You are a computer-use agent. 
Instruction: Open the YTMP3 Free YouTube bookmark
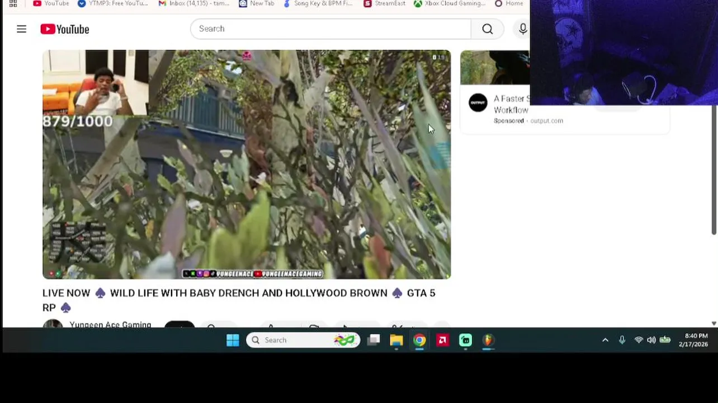(112, 3)
